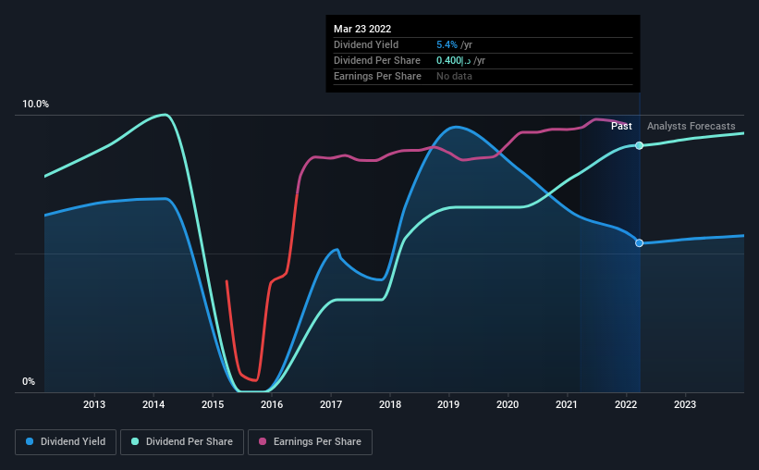Screen dimensions: 759x470
Task: Click the pink Earnings Per Share legend dot
Action: 263,441
